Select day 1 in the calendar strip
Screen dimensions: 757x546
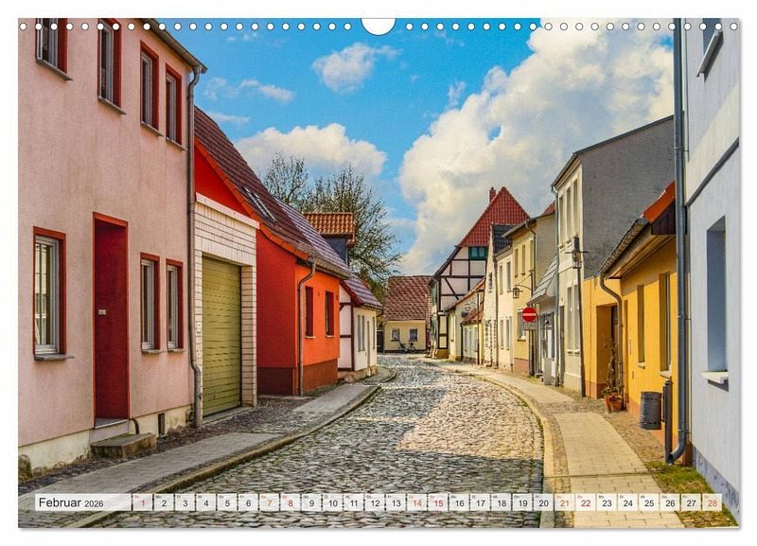coord(142,502)
